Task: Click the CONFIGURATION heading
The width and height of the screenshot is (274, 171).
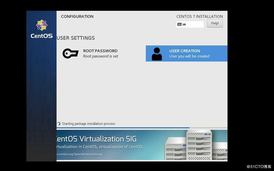Action: pyautogui.click(x=77, y=16)
